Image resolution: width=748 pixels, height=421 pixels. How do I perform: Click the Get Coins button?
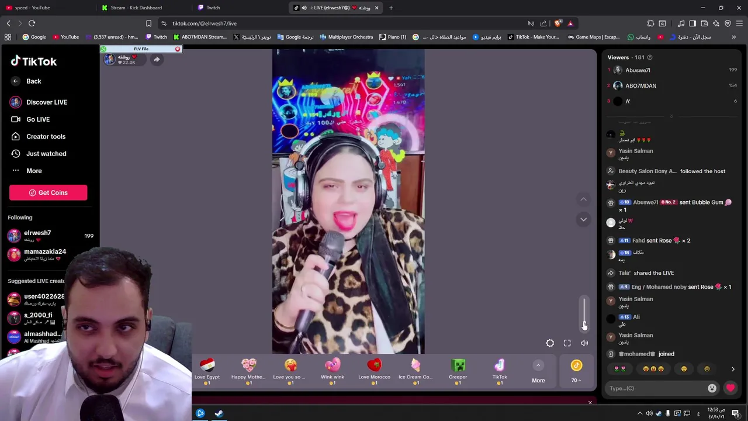(48, 192)
